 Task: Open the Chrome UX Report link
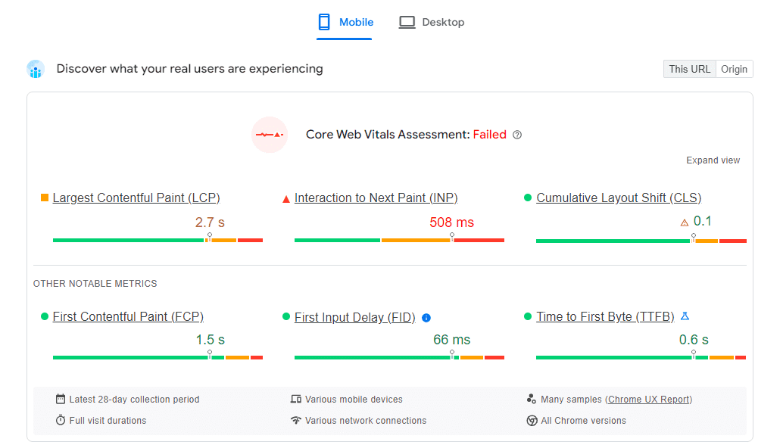[649, 400]
